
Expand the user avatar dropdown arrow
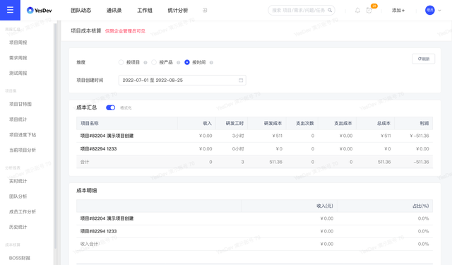pos(439,11)
